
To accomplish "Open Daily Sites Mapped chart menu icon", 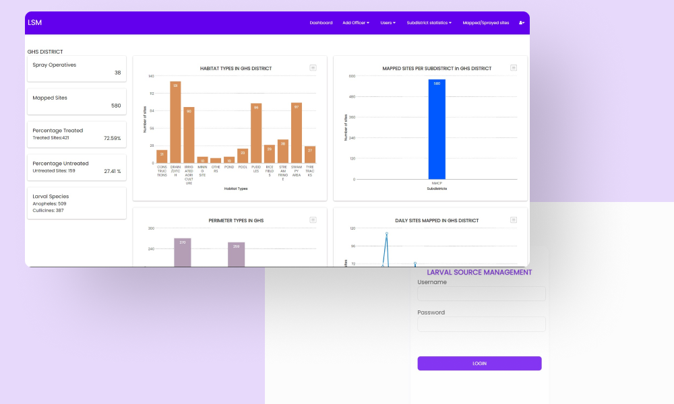I will (x=513, y=220).
